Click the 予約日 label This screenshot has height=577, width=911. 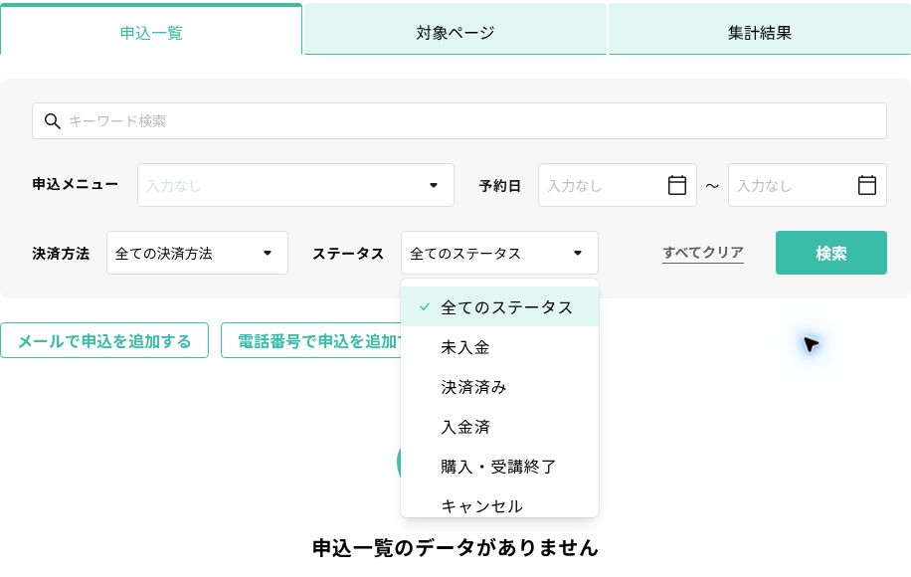(499, 185)
